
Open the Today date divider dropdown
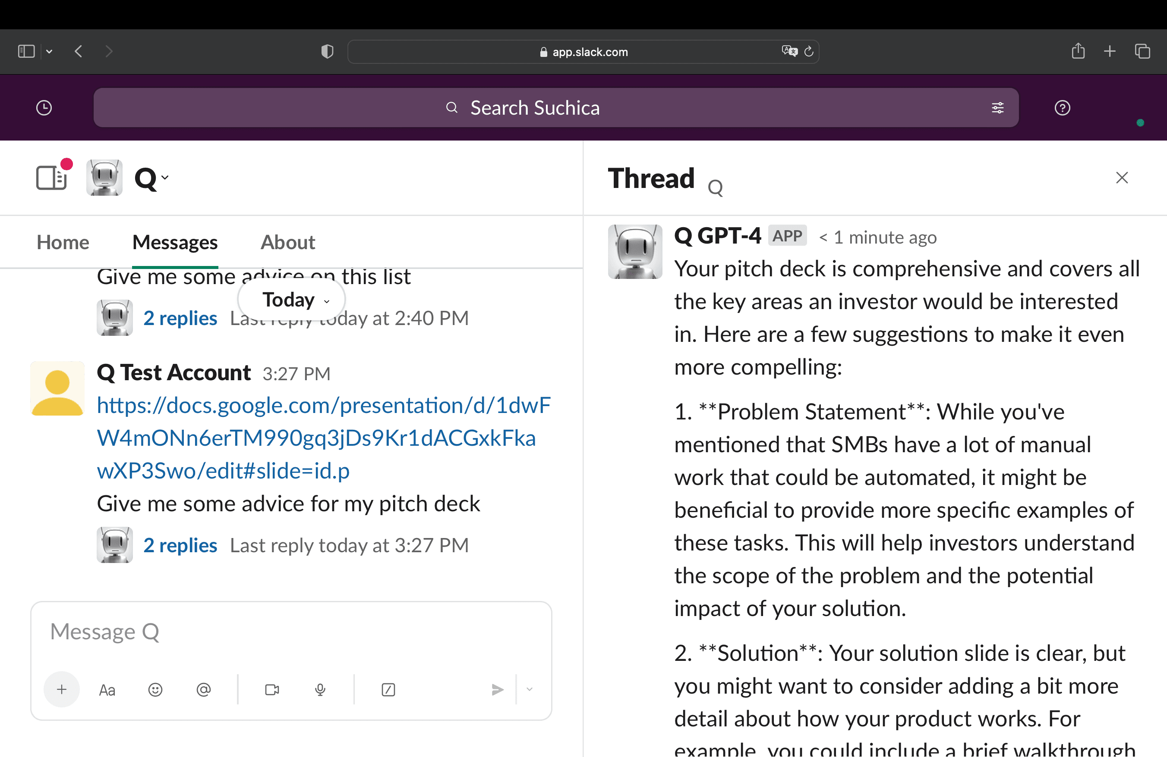[x=291, y=299]
